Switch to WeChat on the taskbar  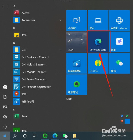point(65,136)
